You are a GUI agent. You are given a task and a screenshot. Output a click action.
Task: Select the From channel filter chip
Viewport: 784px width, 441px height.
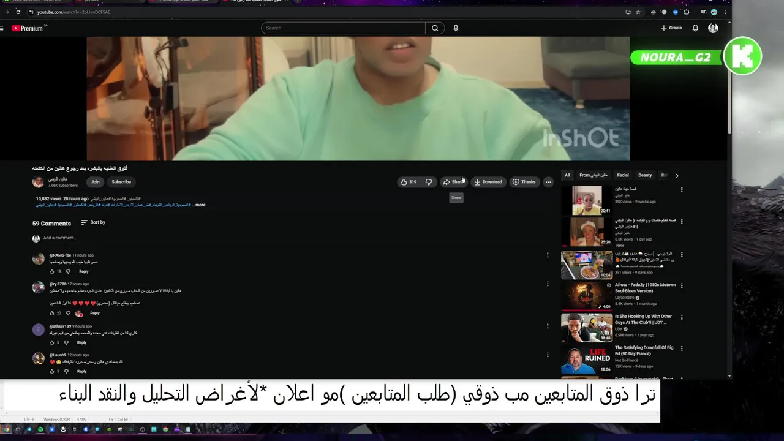(x=594, y=175)
